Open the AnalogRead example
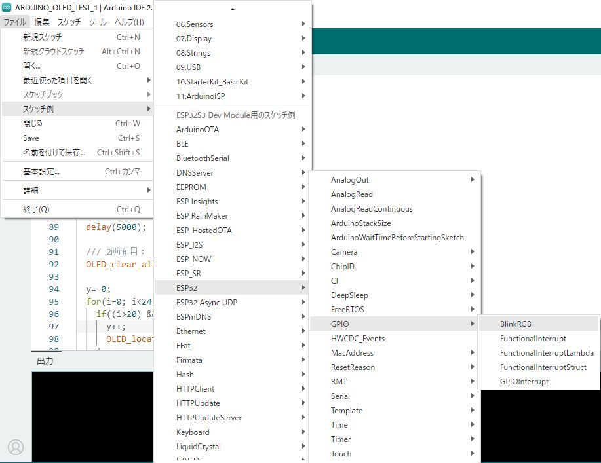The image size is (601, 463). click(x=351, y=194)
